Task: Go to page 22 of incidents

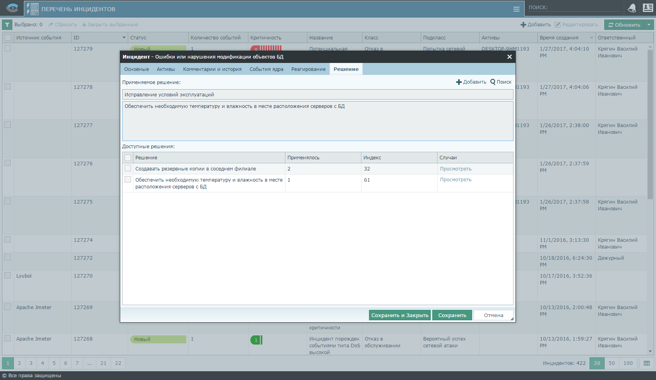Action: pyautogui.click(x=118, y=363)
